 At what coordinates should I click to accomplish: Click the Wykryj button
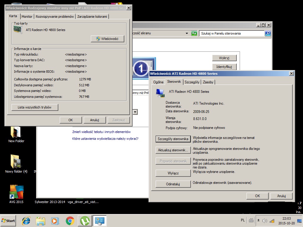tap(224, 58)
